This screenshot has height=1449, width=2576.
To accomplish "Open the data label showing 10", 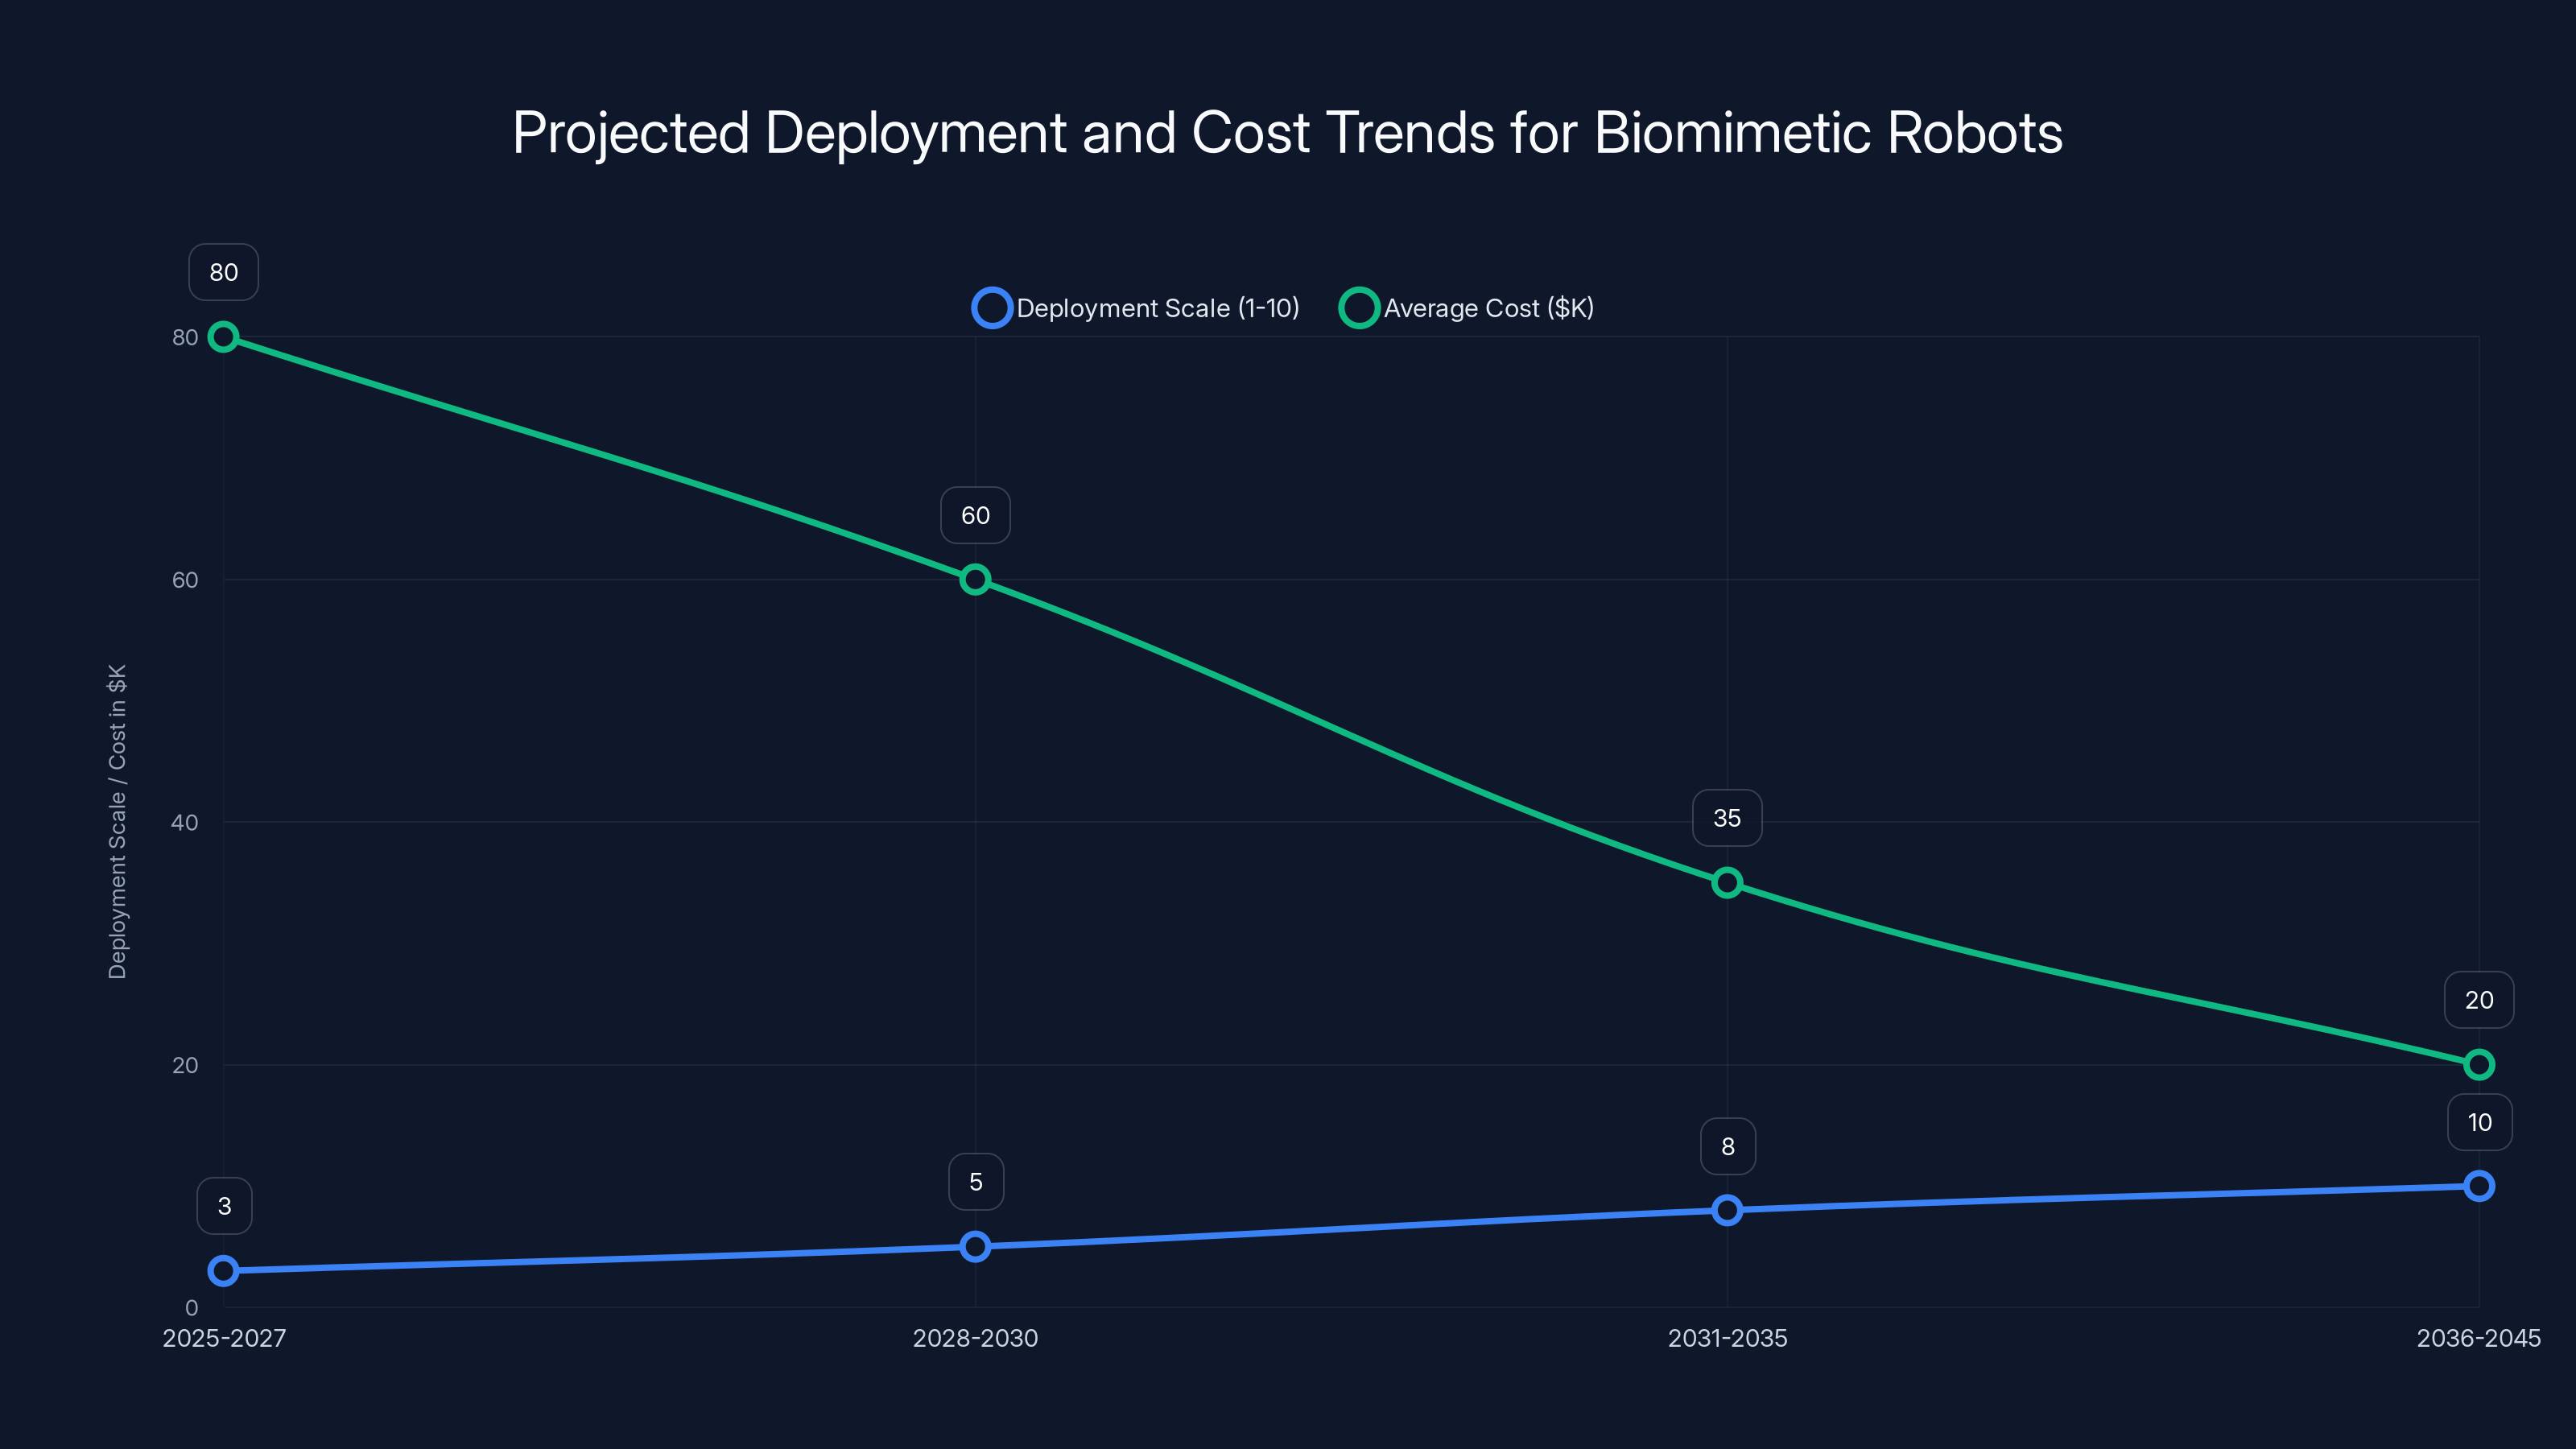I will coord(2479,1122).
